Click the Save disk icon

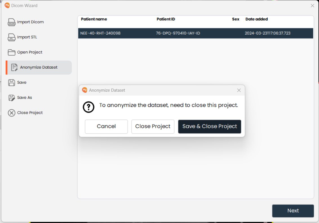11,82
